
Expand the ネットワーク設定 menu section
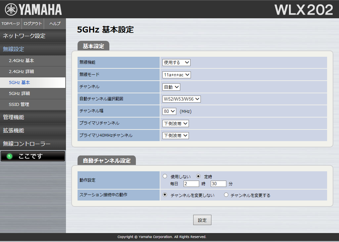pyautogui.click(x=24, y=36)
